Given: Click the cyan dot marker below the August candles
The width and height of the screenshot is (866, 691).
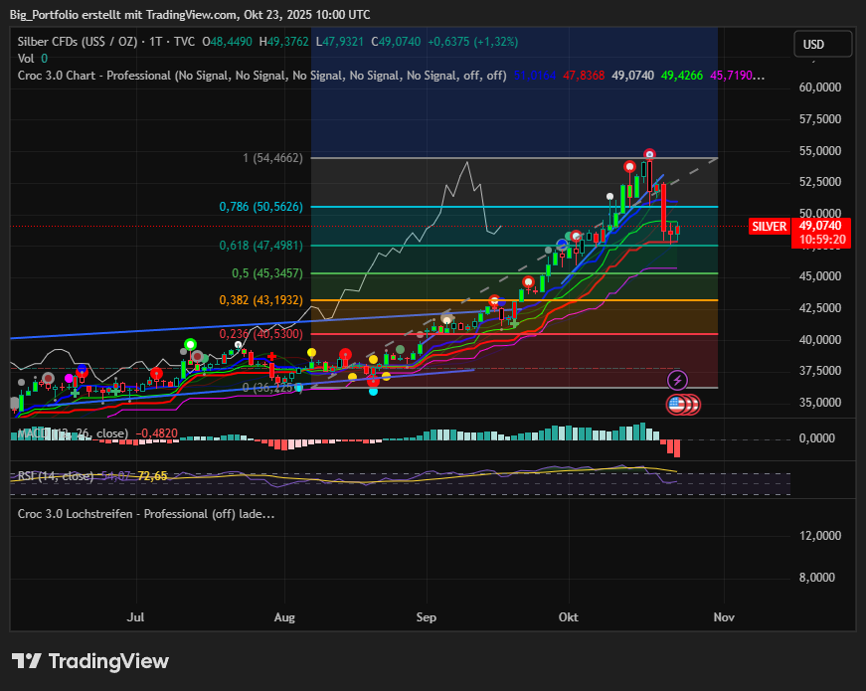Looking at the screenshot, I should pos(373,391).
